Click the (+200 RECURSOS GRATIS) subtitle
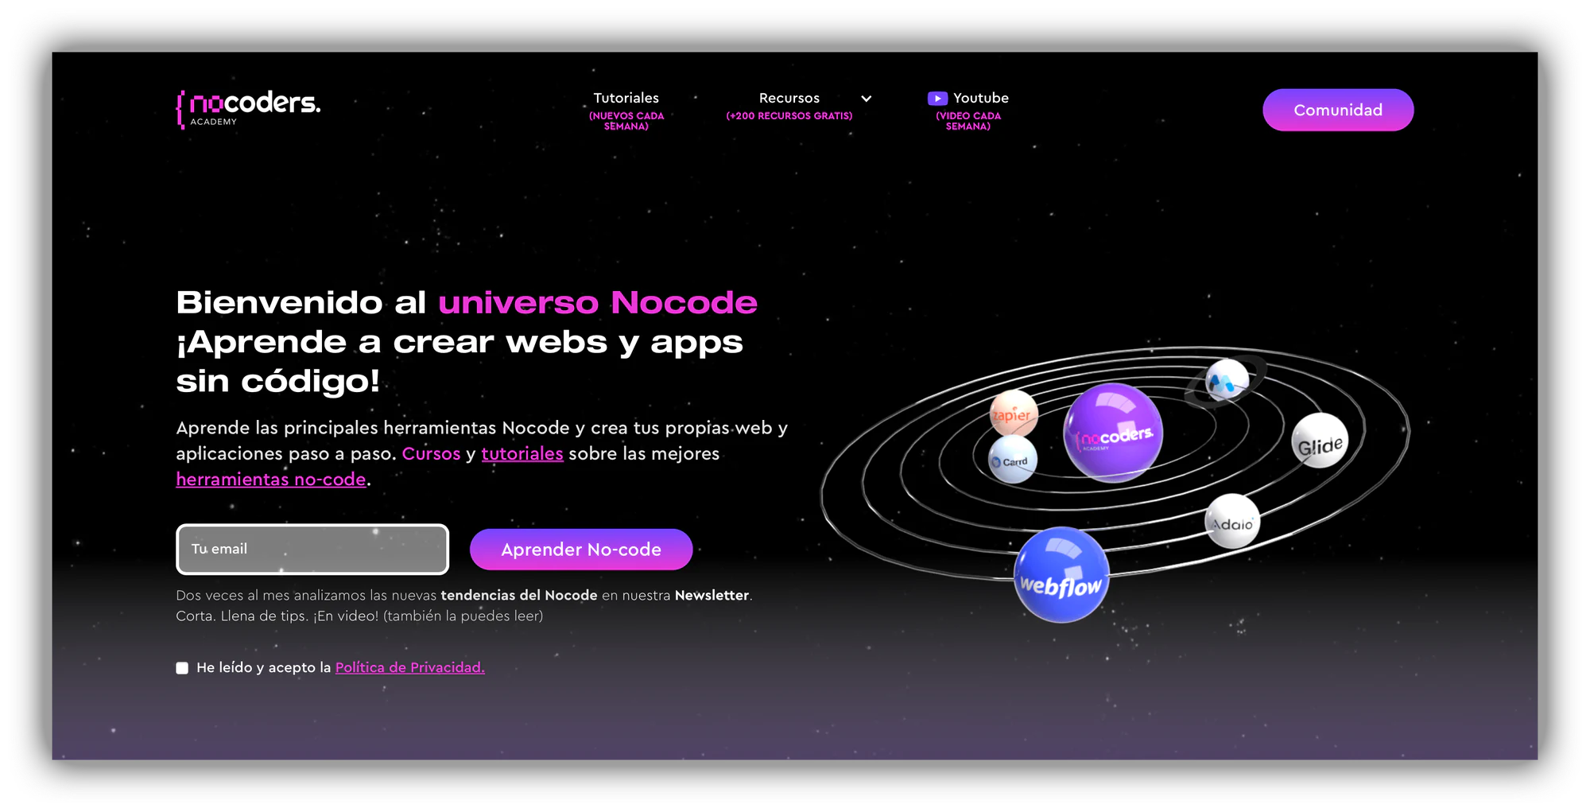Viewport: 1590px width, 812px height. [789, 116]
